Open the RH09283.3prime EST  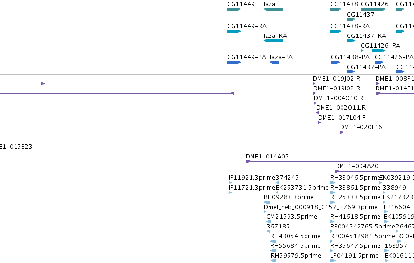267,202
